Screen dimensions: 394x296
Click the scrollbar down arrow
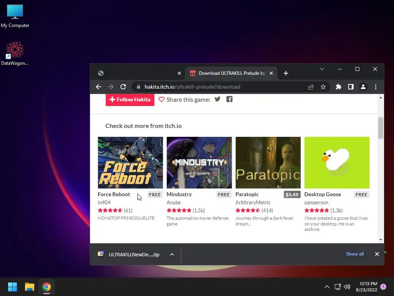381,240
